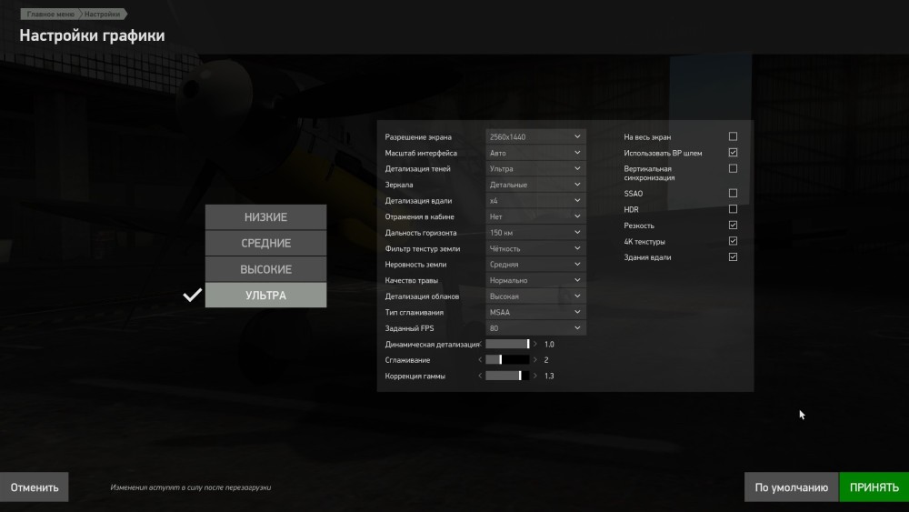This screenshot has height=512, width=909.
Task: Toggle Вертикальная синхронизация checkbox
Action: click(733, 169)
